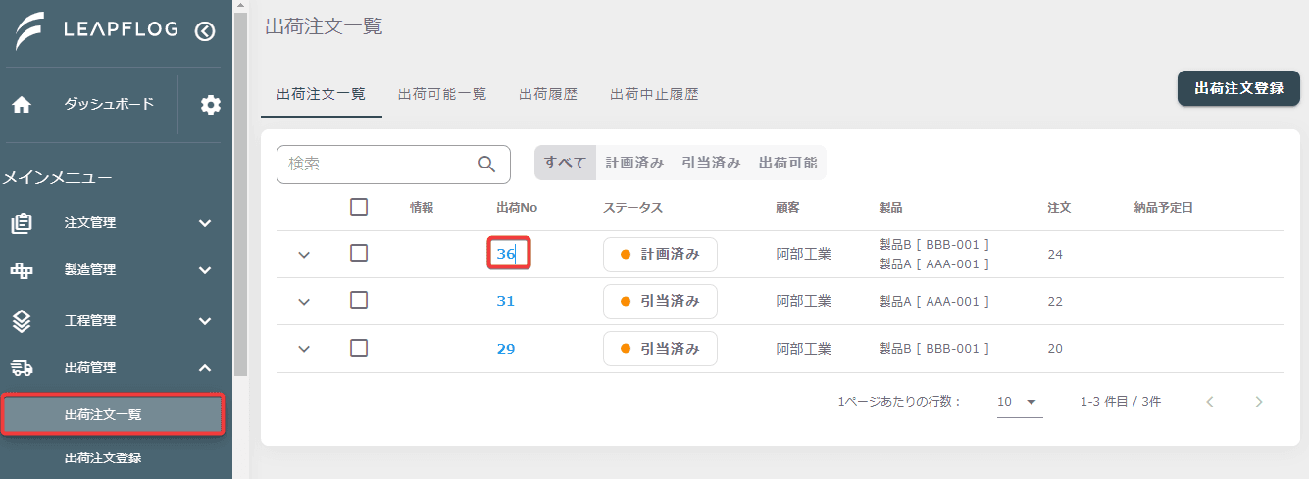
Task: Click 阿部工業 in shipment 36 row
Action: pyautogui.click(x=804, y=254)
